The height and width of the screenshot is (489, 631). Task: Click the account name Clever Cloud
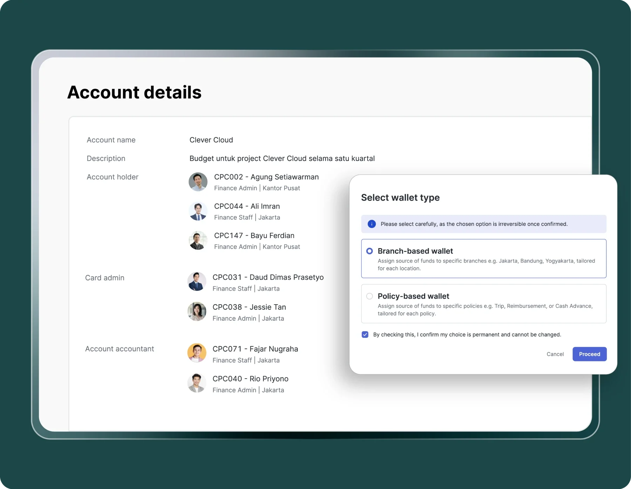click(x=211, y=140)
